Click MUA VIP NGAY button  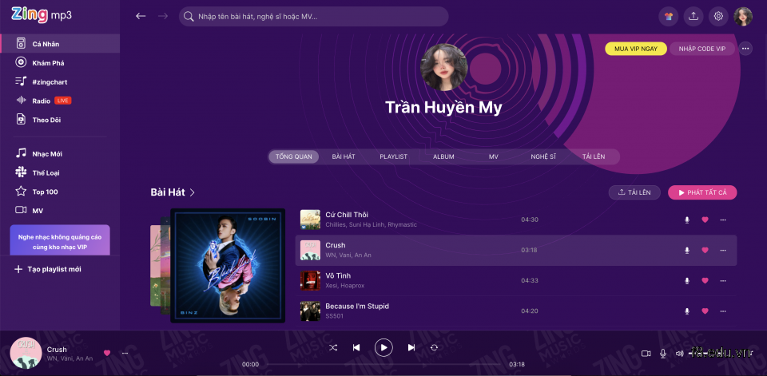pyautogui.click(x=636, y=49)
